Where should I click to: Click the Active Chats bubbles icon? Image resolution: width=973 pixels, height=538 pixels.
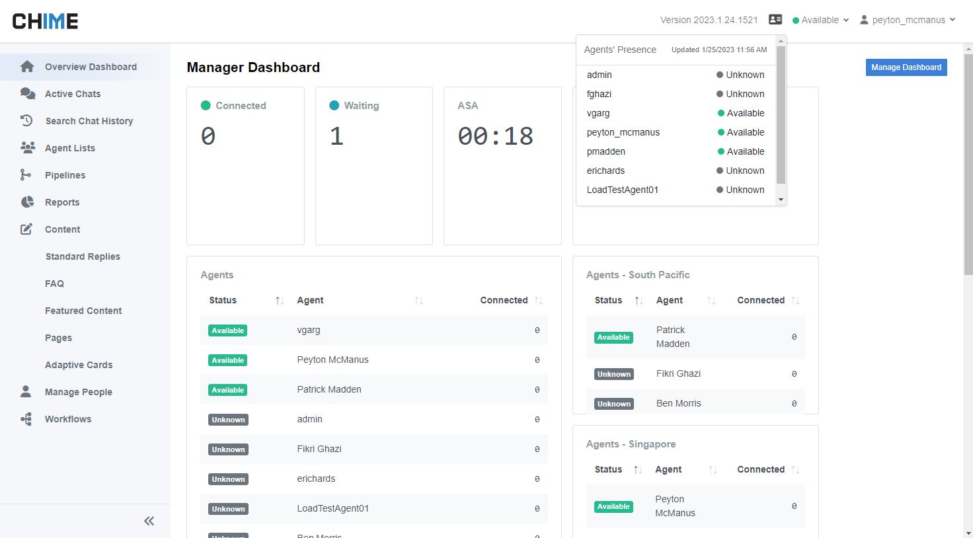[27, 94]
